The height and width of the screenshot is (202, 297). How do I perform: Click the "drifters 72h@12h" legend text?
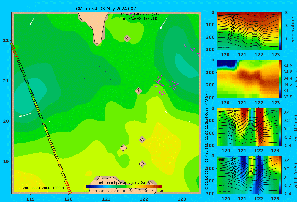click(x=147, y=14)
